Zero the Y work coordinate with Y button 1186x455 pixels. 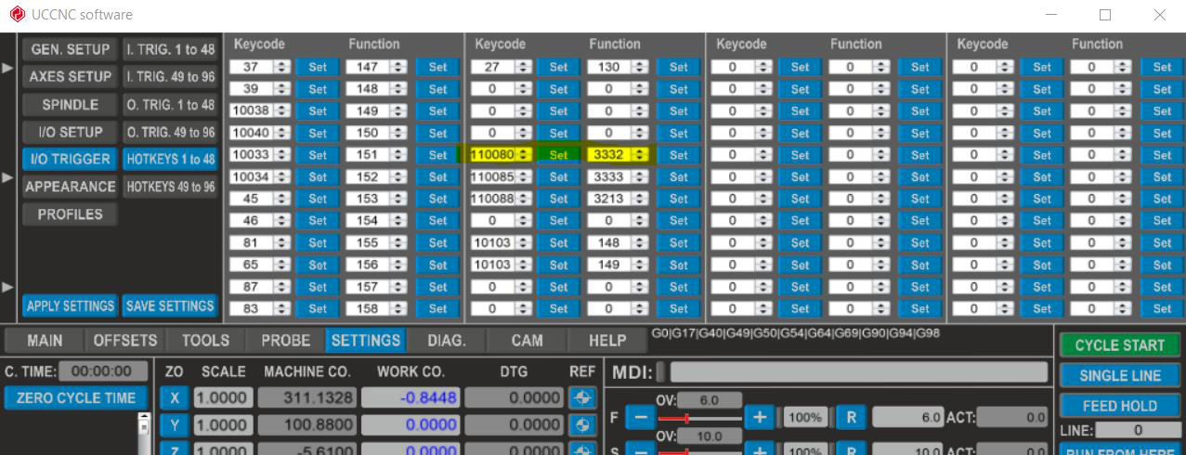click(174, 425)
